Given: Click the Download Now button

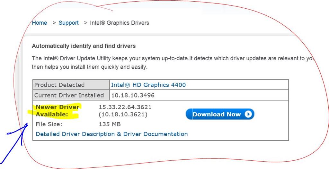Looking at the screenshot, I should (220, 114).
